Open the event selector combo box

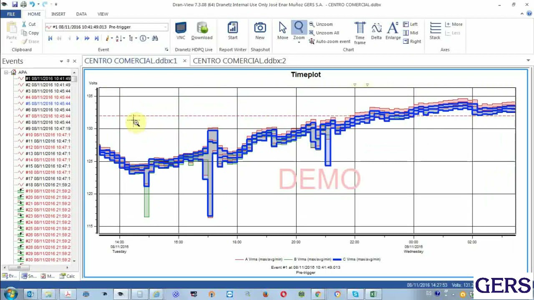pos(106,27)
